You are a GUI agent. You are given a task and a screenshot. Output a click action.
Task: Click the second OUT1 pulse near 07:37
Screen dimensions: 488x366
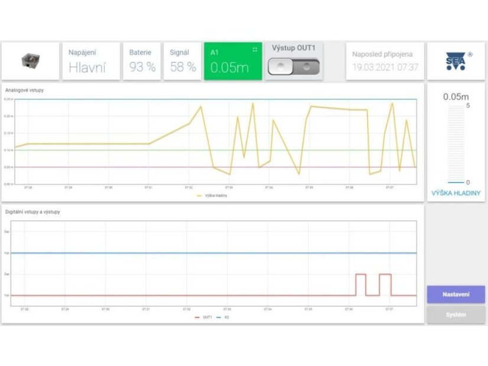click(x=385, y=274)
